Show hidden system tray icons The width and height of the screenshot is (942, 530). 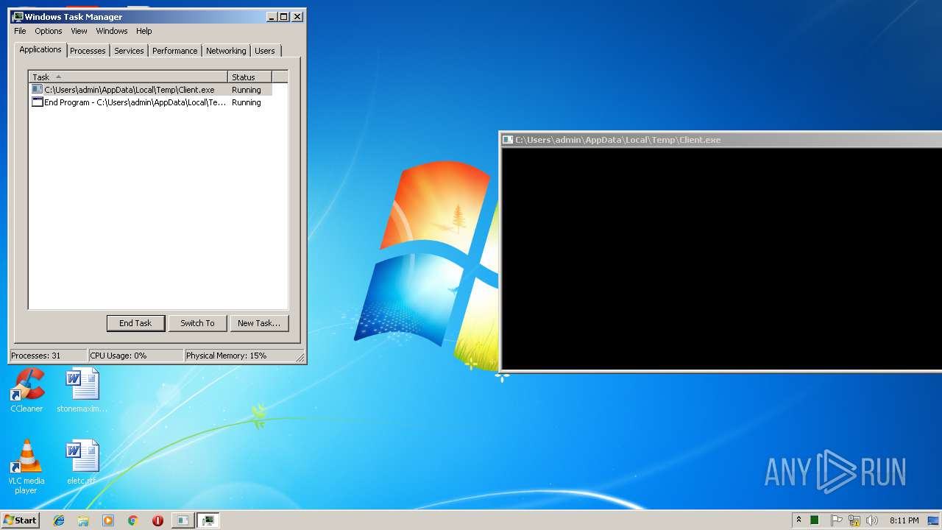pos(798,520)
